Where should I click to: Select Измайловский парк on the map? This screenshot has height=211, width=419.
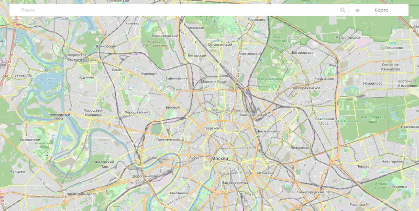point(369,119)
